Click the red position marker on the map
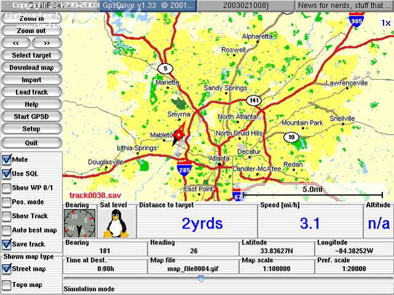394x295 pixels. tap(179, 136)
